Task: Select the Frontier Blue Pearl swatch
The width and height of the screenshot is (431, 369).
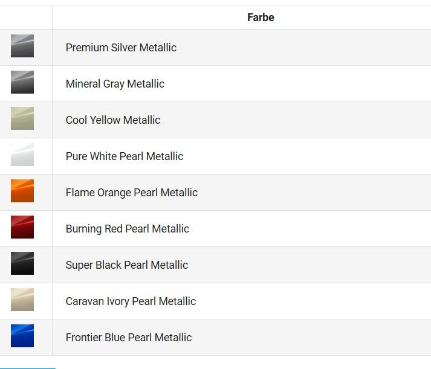Action: tap(22, 336)
